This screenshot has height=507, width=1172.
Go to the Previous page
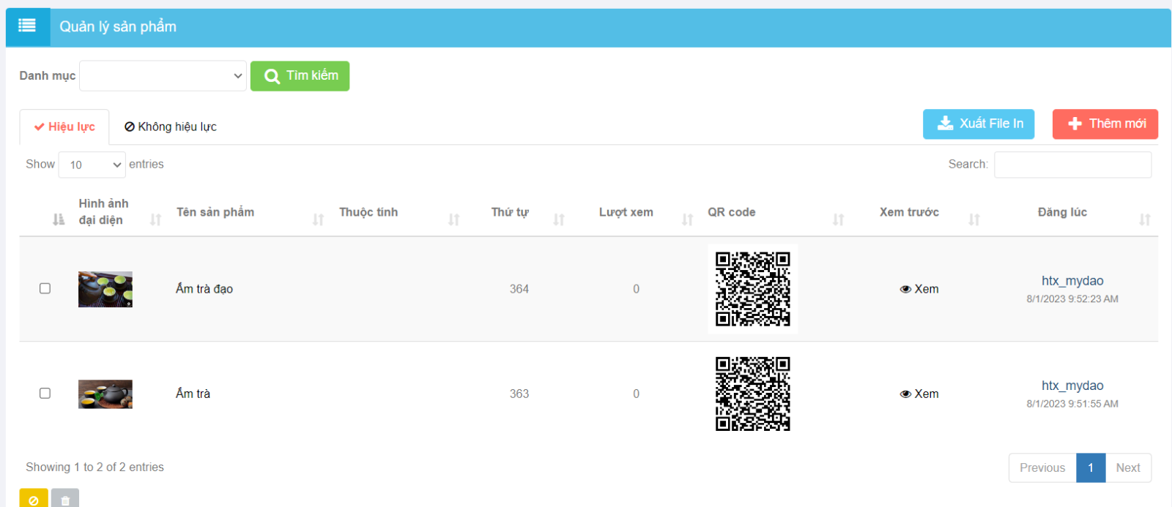click(1042, 467)
